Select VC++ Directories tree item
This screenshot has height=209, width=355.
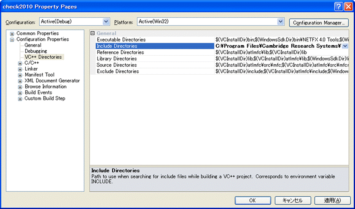click(x=43, y=57)
